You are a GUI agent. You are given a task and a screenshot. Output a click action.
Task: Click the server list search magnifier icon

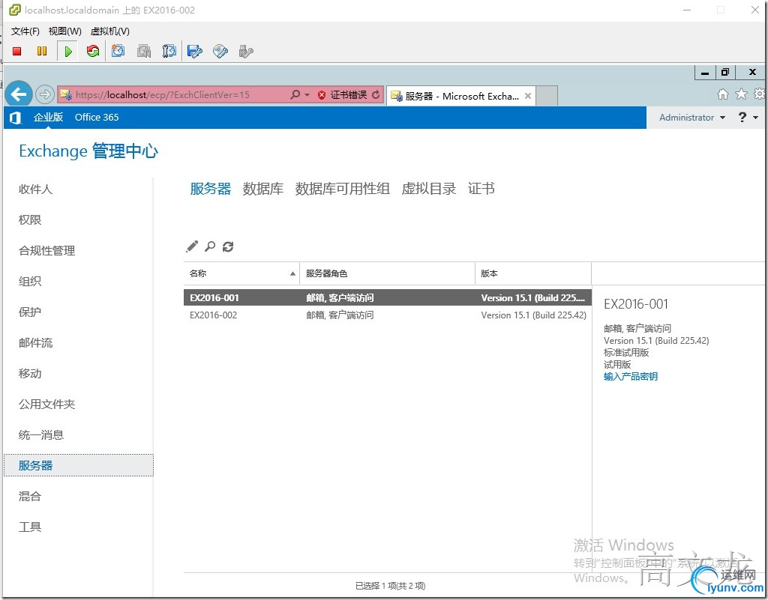click(210, 246)
